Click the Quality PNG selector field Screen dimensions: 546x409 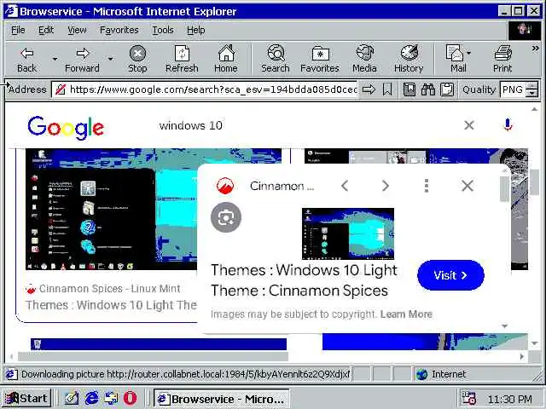(x=513, y=89)
